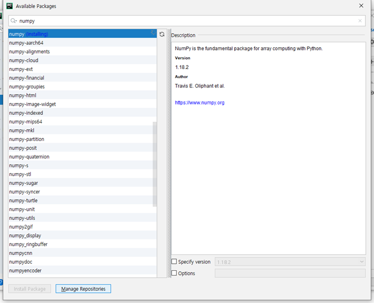The image size is (374, 303).
Task: Select numpy-image-widget package
Action: [83, 104]
